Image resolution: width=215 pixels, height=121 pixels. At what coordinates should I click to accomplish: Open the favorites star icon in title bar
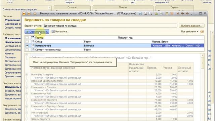(35, 13)
